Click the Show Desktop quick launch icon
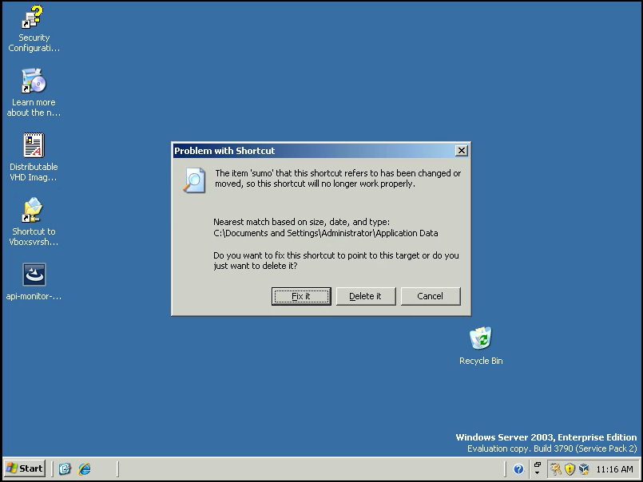Image resolution: width=643 pixels, height=482 pixels. [65, 469]
